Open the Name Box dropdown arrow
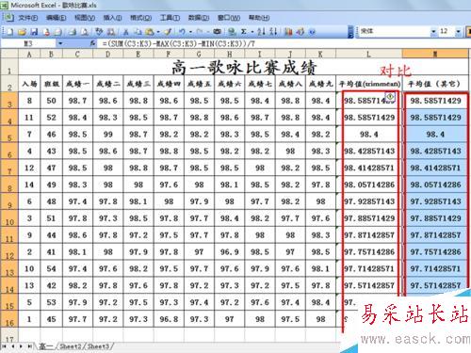This screenshot has width=471, height=353. 60,43
